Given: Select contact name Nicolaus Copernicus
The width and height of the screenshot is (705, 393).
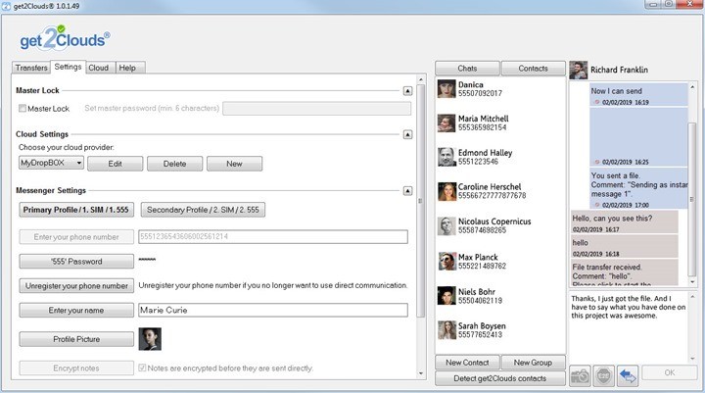Looking at the screenshot, I should coord(494,221).
